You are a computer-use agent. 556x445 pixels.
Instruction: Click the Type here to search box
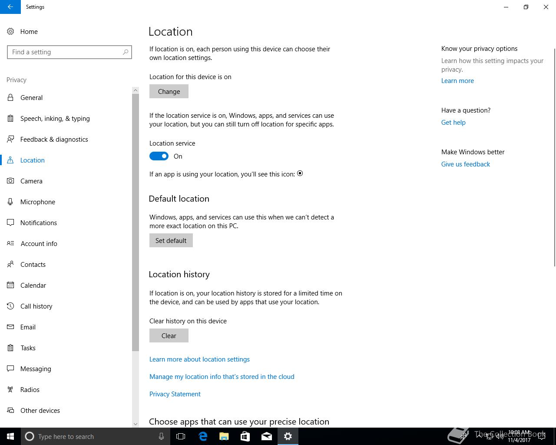click(x=96, y=436)
